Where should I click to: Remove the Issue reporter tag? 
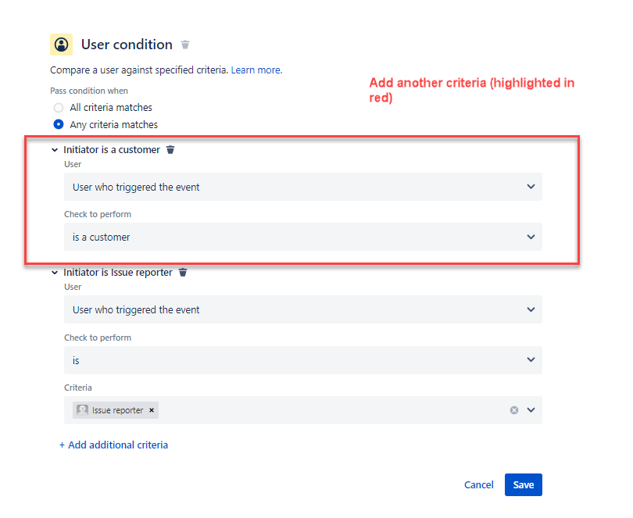152,410
